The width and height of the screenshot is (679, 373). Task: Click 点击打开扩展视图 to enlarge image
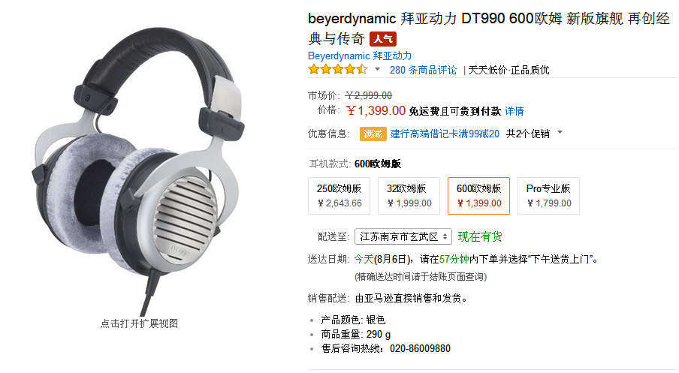(x=139, y=323)
